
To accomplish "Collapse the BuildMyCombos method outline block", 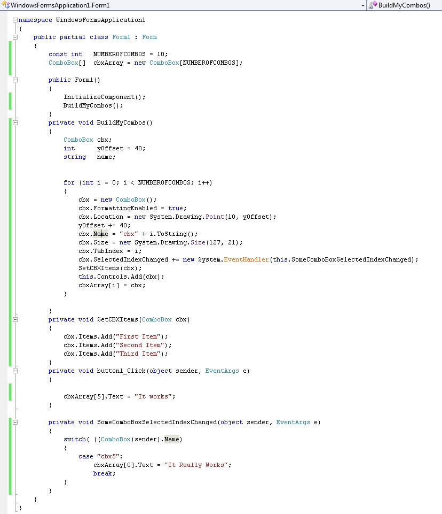I will click(x=15, y=122).
